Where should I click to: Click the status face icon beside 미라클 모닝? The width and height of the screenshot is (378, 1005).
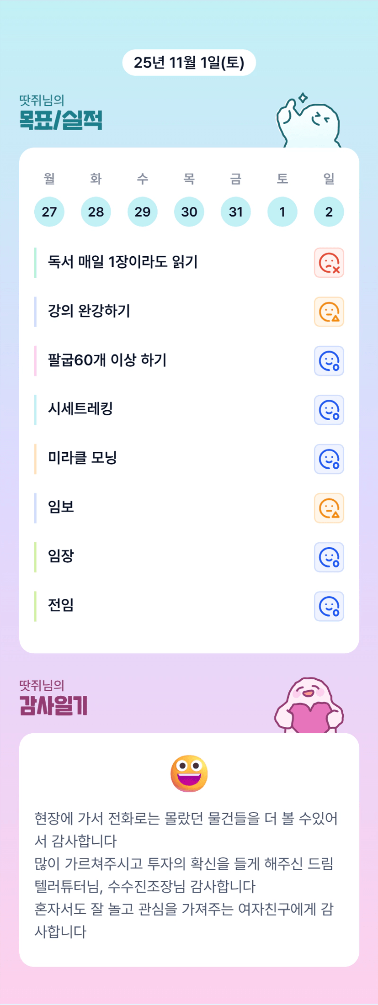329,459
